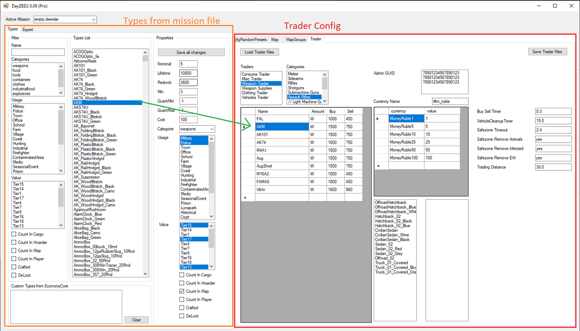This screenshot has height=331, width=580.
Task: Enable the Crafted filter checkbox
Action: pos(14,267)
